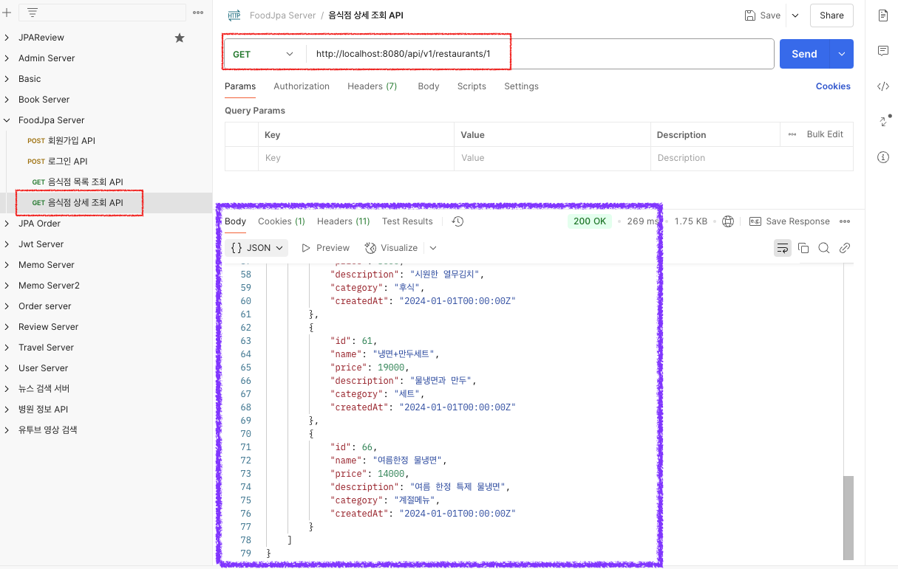Open the documentation icon in right sidebar
This screenshot has height=569, width=898.
click(882, 15)
